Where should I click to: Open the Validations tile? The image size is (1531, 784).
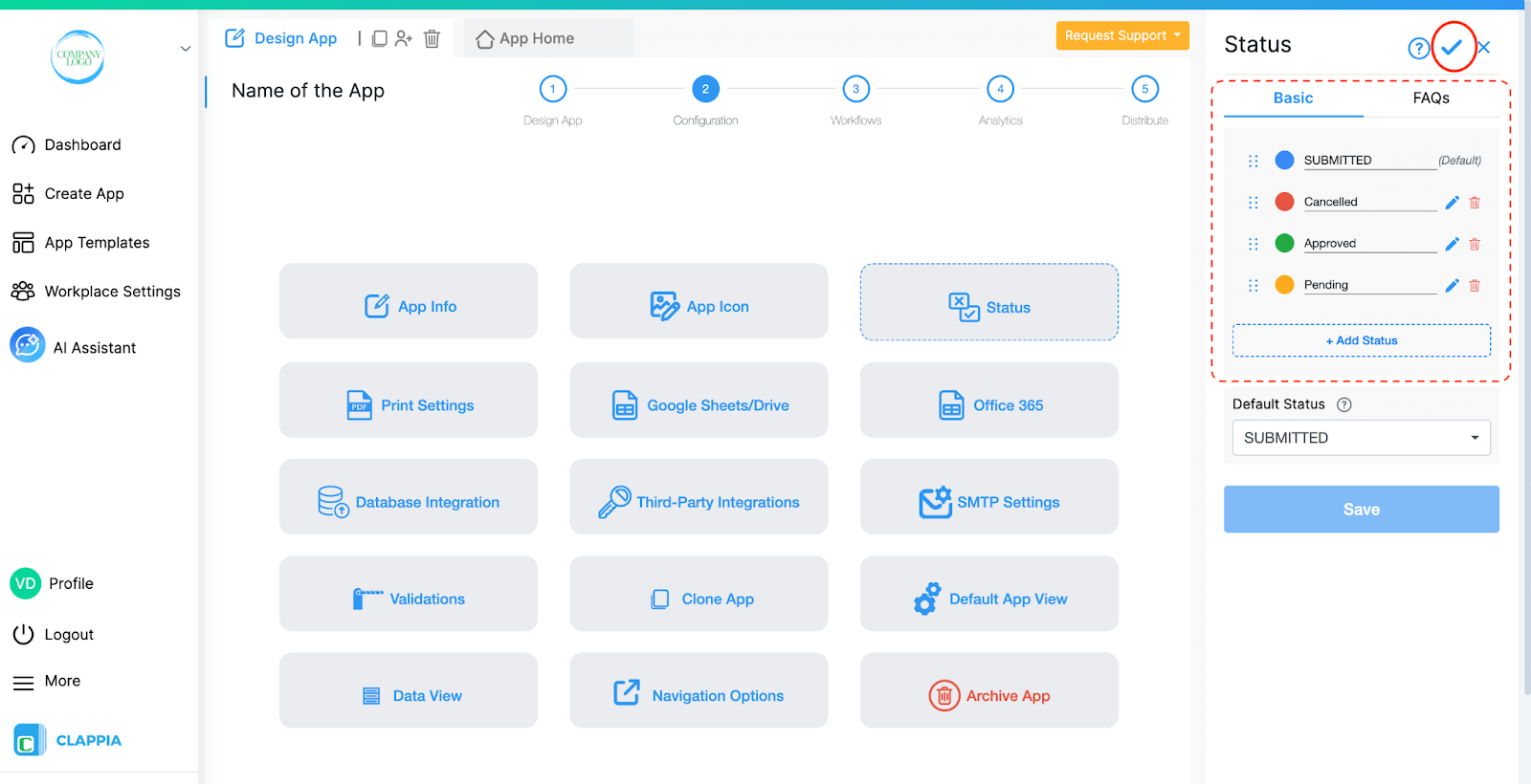tap(409, 594)
